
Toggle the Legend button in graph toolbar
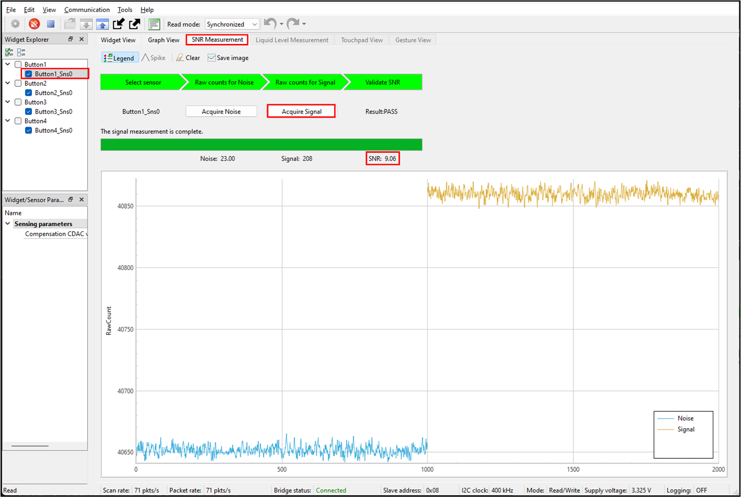120,58
